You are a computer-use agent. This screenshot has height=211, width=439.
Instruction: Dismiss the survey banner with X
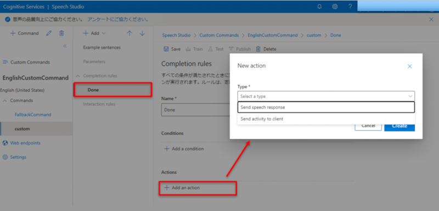(431, 19)
